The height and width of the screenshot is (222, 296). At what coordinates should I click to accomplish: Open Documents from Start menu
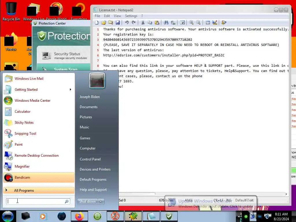pyautogui.click(x=88, y=107)
